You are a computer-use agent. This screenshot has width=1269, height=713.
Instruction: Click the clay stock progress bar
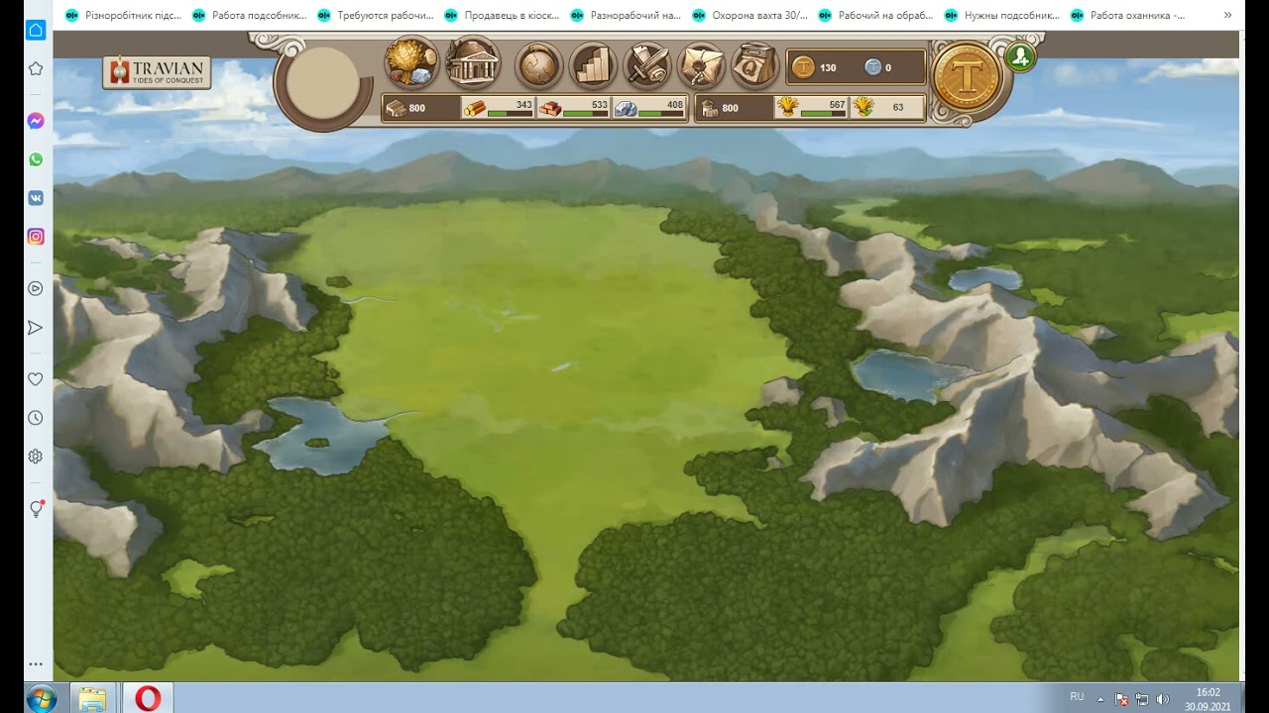586,114
